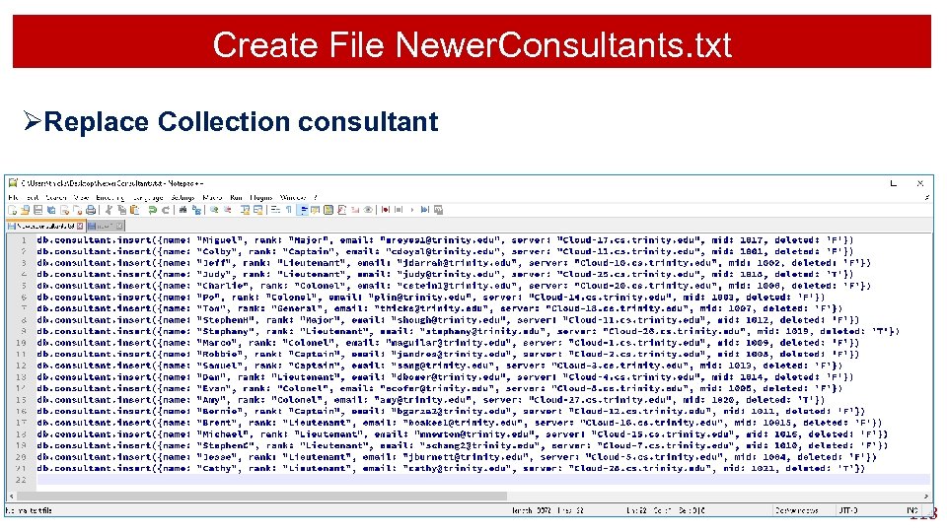Image resolution: width=947 pixels, height=532 pixels.
Task: Open the Search menu
Action: [x=56, y=197]
